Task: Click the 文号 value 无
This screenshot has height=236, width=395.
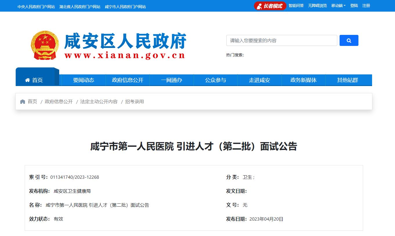Action: click(245, 205)
